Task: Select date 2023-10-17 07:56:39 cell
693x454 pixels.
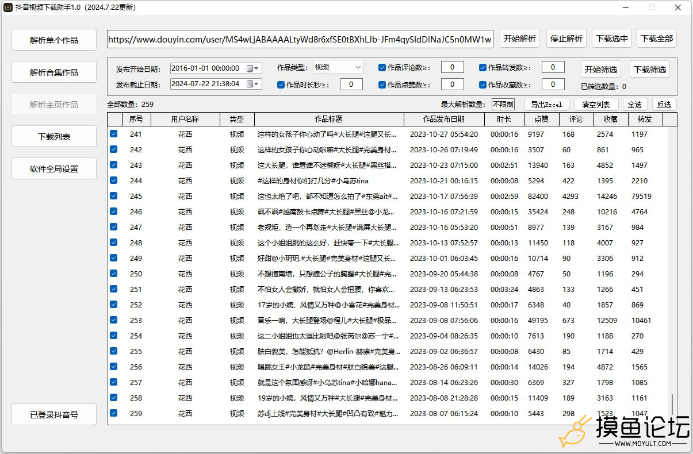Action: coord(444,196)
